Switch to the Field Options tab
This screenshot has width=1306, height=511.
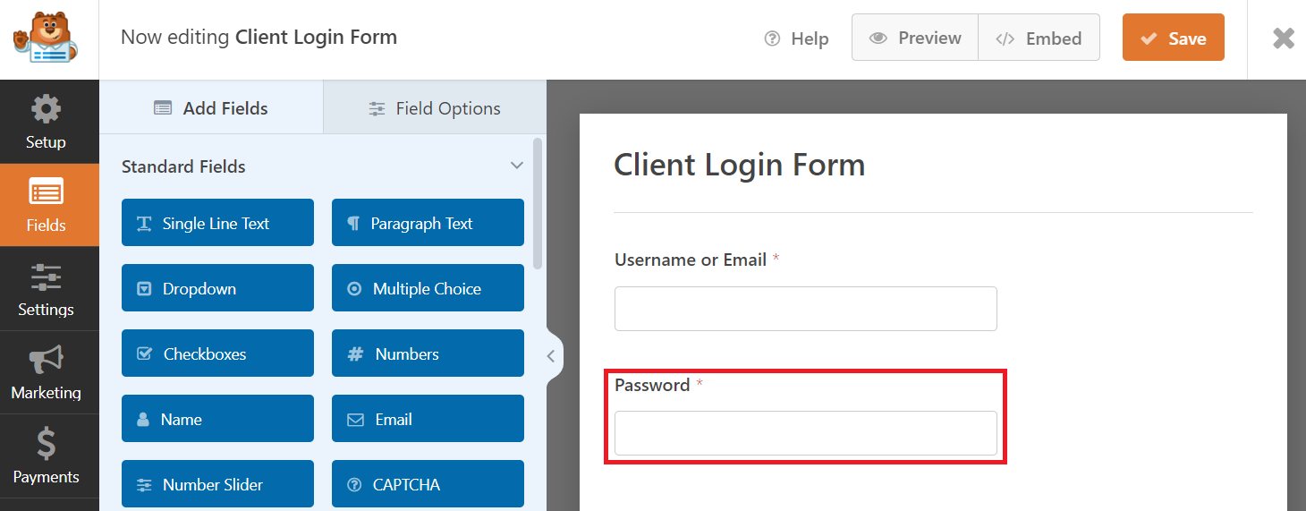tap(435, 108)
